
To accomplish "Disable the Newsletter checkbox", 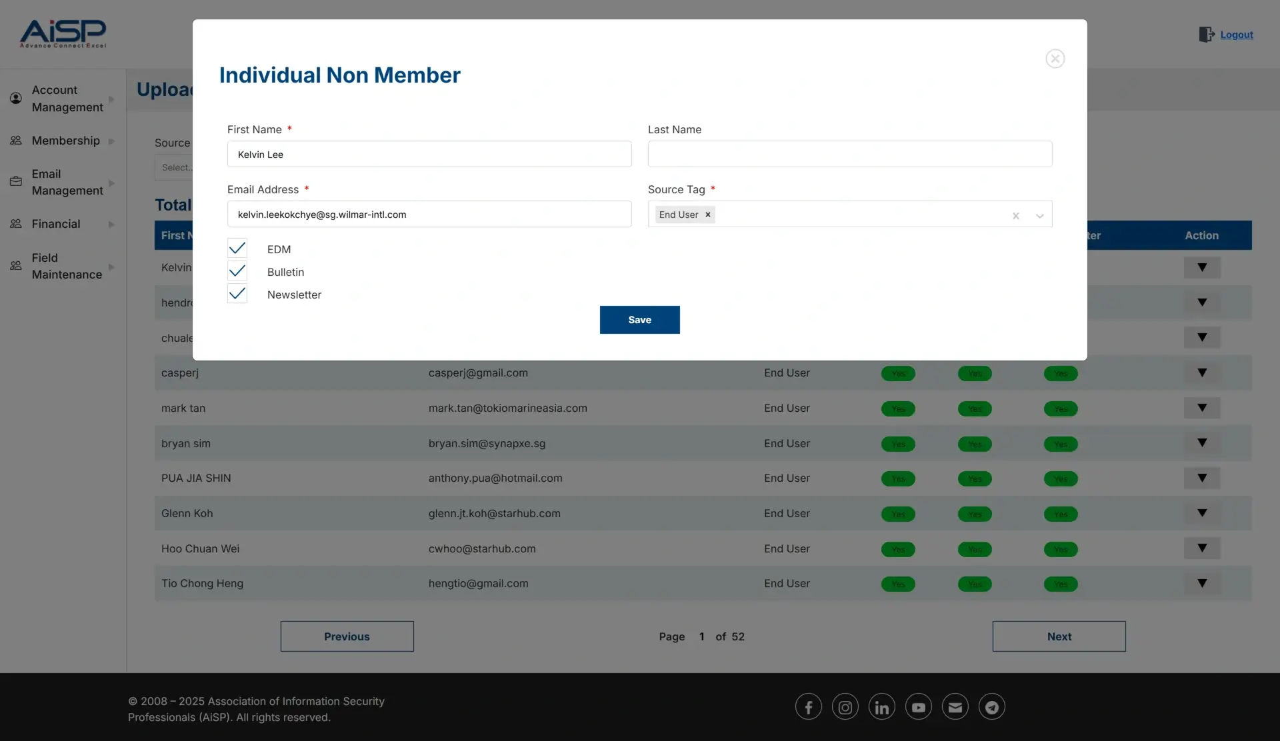I will click(x=237, y=294).
